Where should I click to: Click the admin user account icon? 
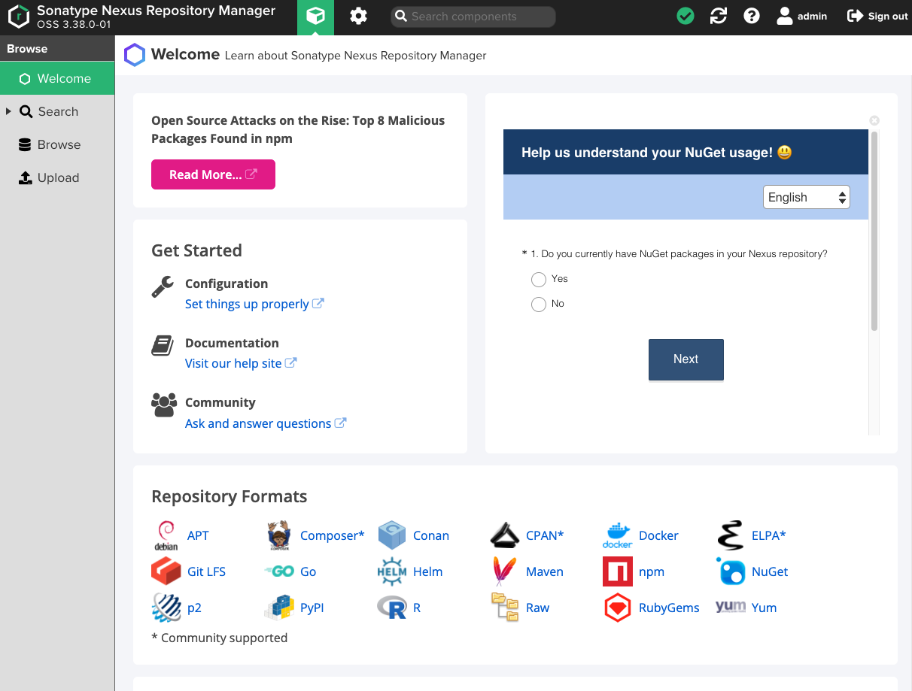pos(785,16)
